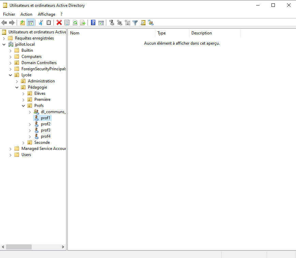Collapse the Lycée organizational unit

[x=10, y=75]
